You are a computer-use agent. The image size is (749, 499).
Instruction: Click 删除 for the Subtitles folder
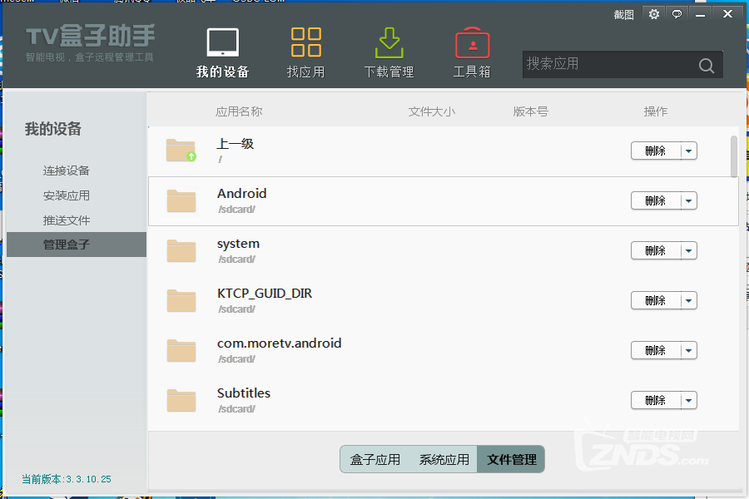point(656,400)
